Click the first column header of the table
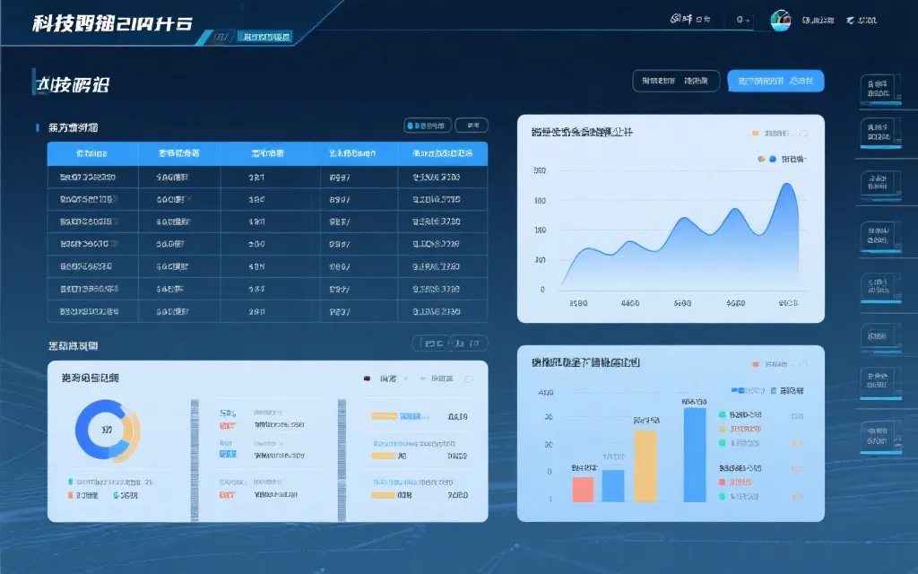 pyautogui.click(x=92, y=153)
